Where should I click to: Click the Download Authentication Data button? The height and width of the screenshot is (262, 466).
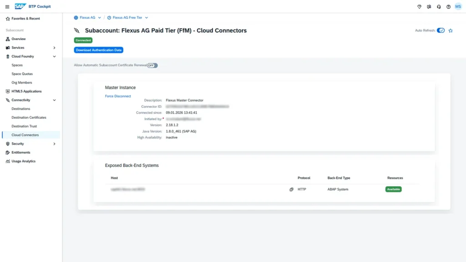tap(99, 50)
